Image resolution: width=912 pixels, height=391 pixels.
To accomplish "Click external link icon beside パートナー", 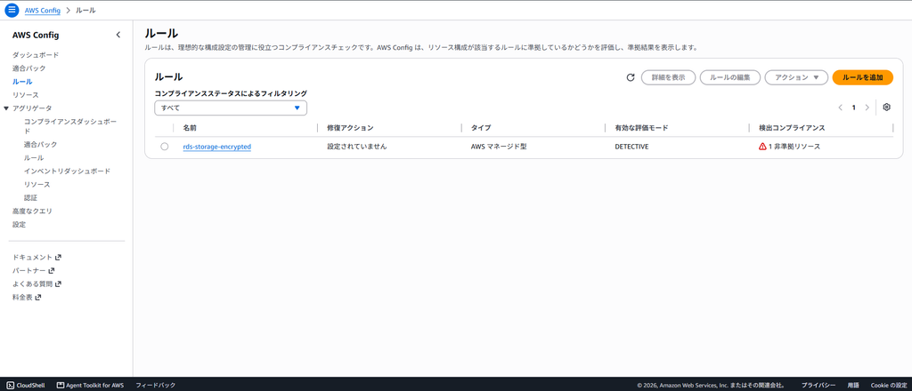I will (x=52, y=270).
